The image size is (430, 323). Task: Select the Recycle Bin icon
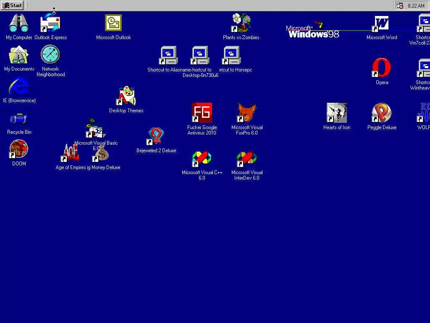pyautogui.click(x=18, y=119)
